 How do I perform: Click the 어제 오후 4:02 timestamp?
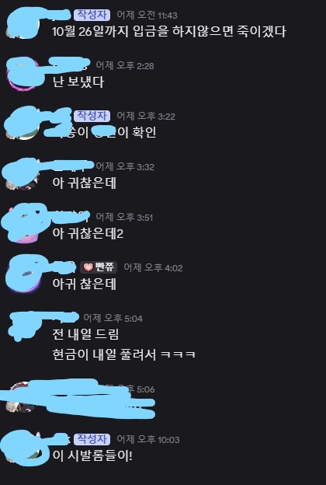point(153,267)
